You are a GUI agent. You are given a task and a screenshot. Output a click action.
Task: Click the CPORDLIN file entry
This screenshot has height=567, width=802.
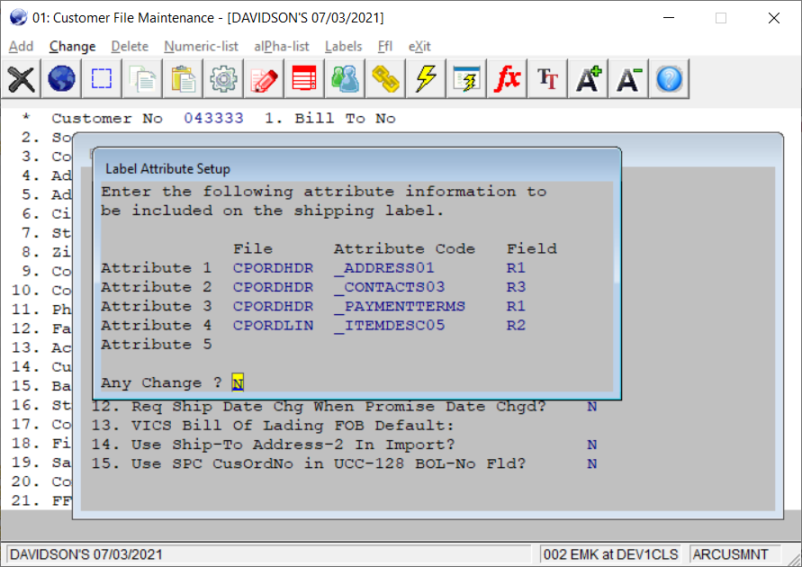pos(273,325)
